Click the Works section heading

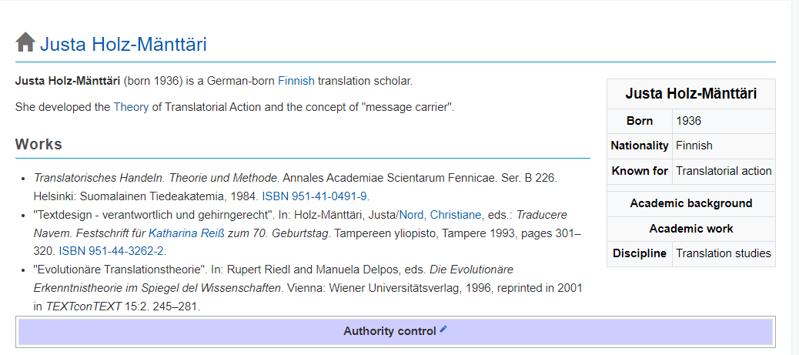[x=38, y=145]
